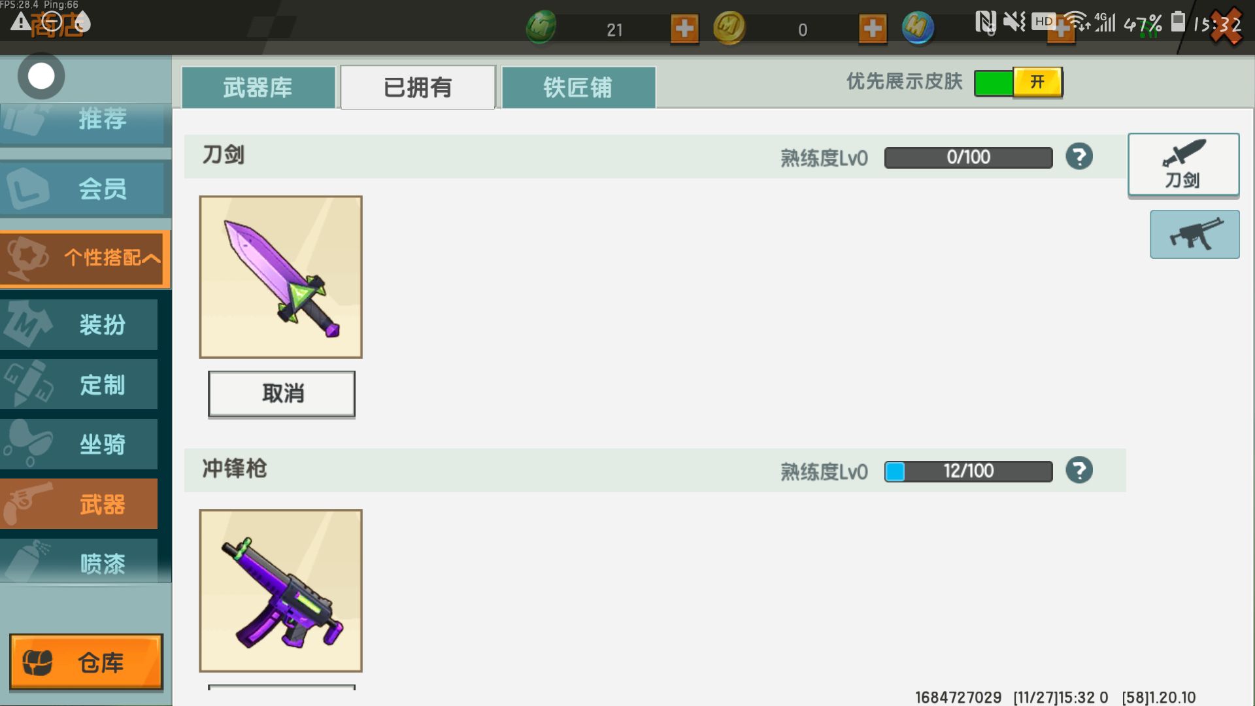
Task: Switch to the 武器库 tab
Action: point(258,87)
